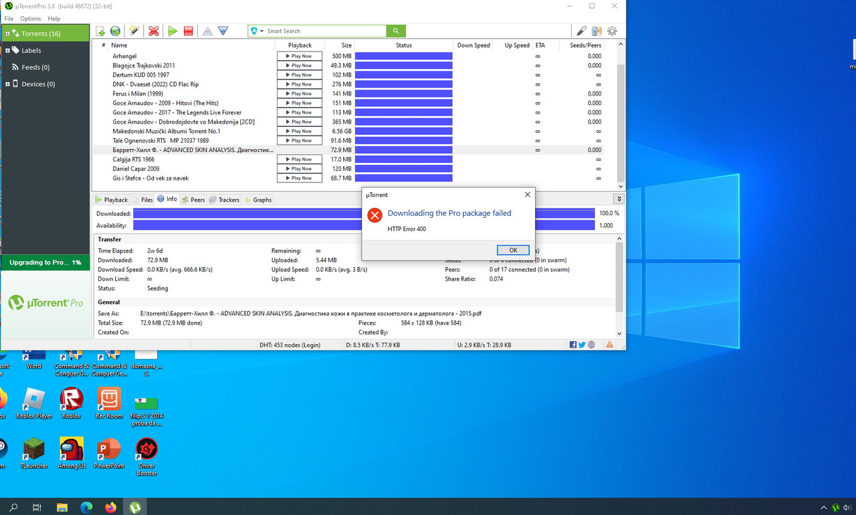Click DHT: 453 nodes status text
Viewport: 856px width, 515px height.
(290, 345)
